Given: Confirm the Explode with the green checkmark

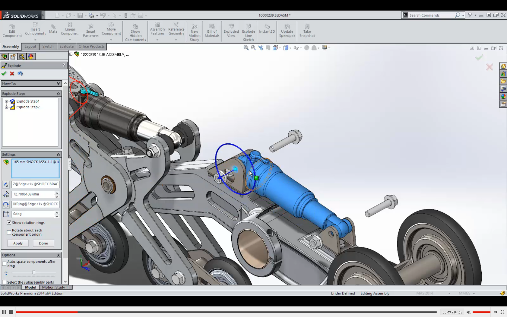Looking at the screenshot, I should (x=4, y=74).
